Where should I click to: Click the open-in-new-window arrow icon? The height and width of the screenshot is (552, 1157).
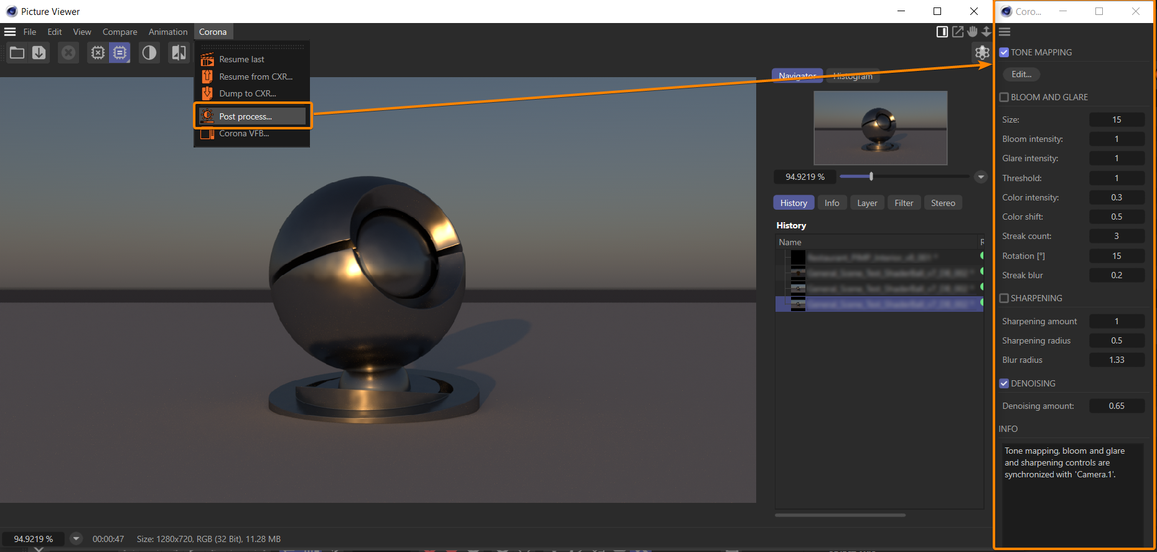(958, 32)
